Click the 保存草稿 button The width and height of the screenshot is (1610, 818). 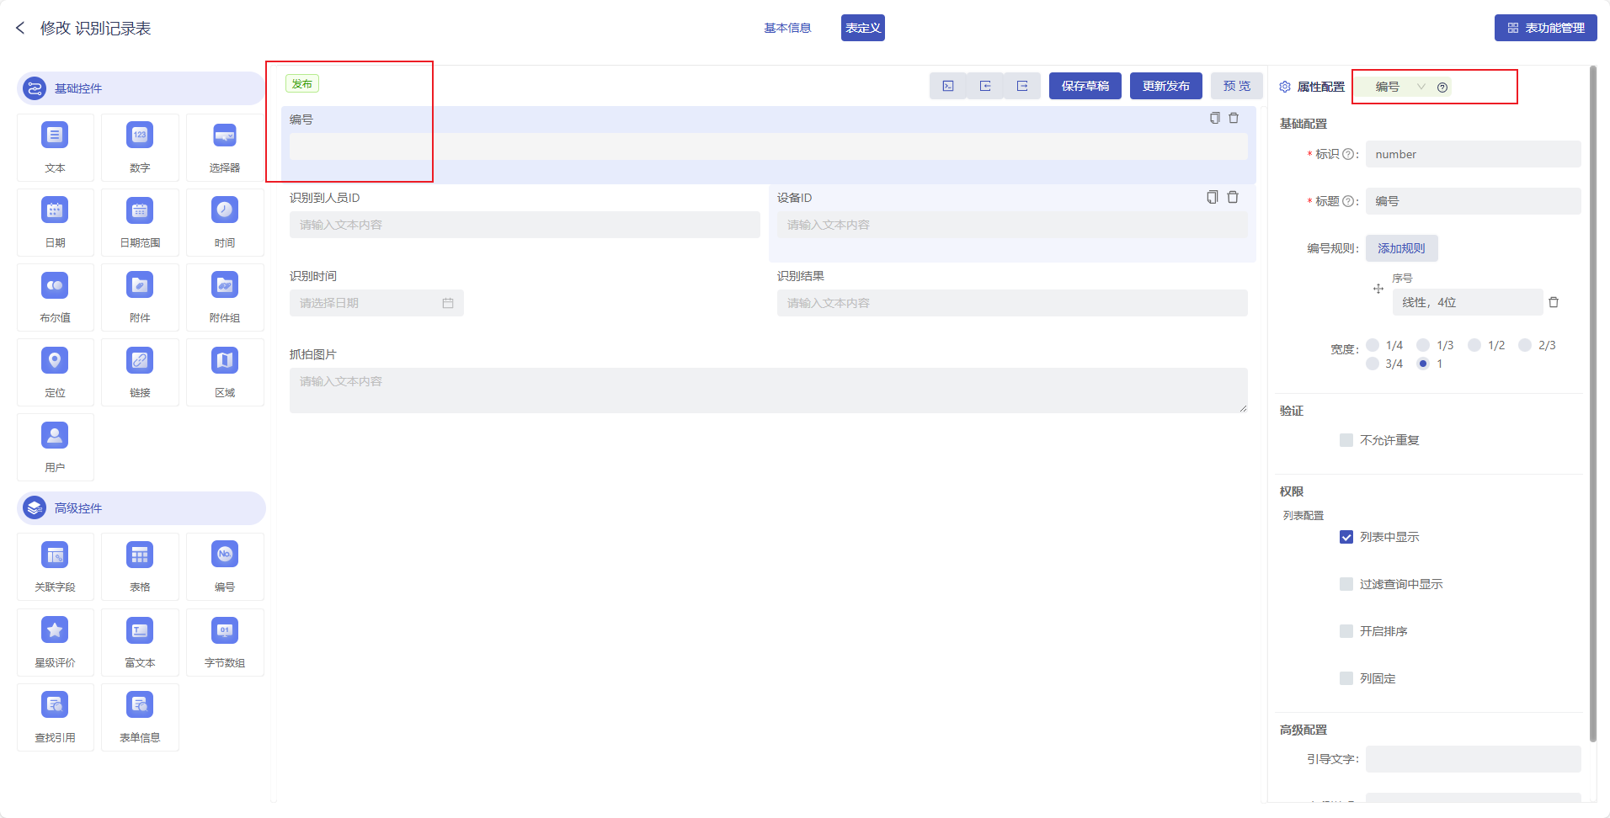pos(1085,86)
